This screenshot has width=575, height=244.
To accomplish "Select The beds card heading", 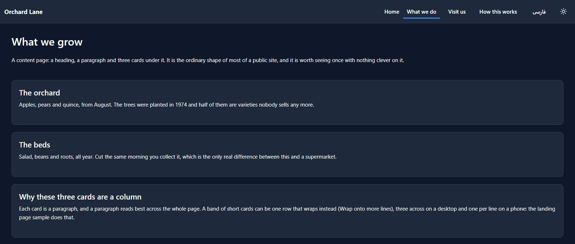I will [x=34, y=145].
